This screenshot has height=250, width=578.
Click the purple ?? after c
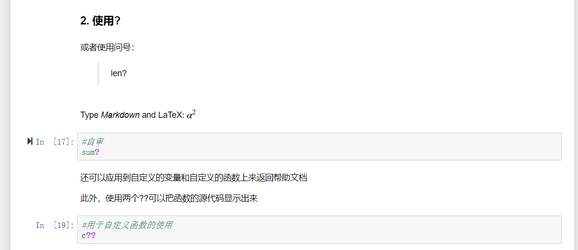[x=91, y=236]
